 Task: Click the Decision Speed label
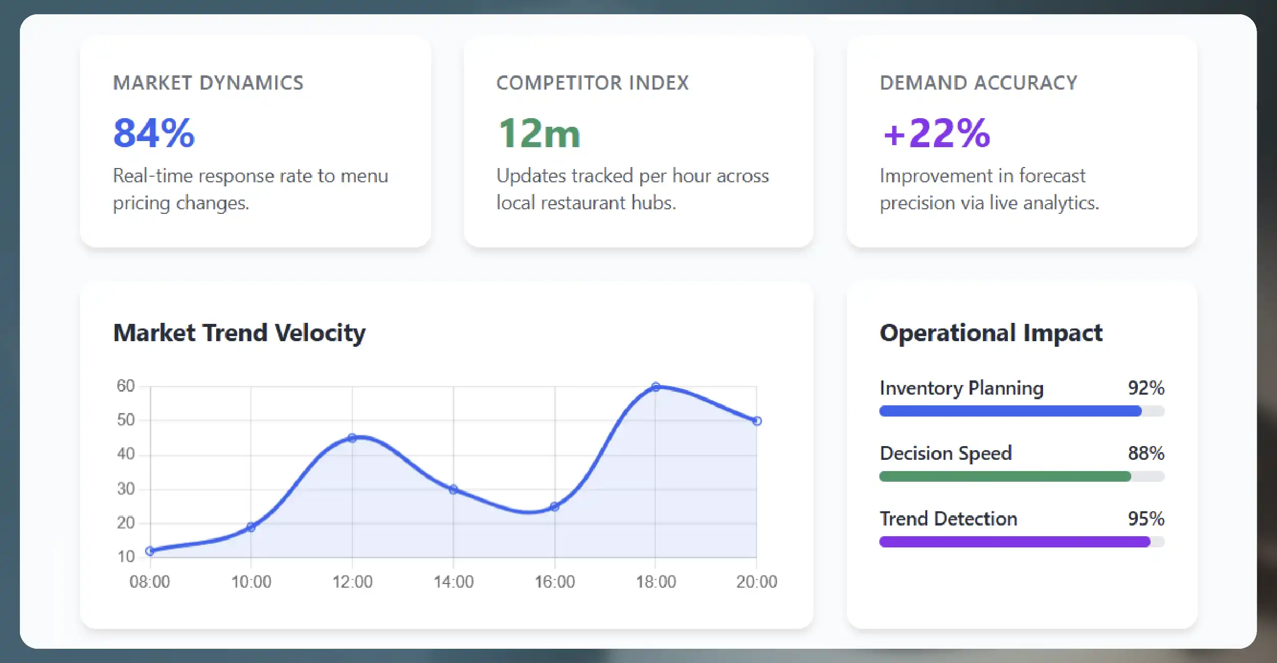pyautogui.click(x=946, y=453)
